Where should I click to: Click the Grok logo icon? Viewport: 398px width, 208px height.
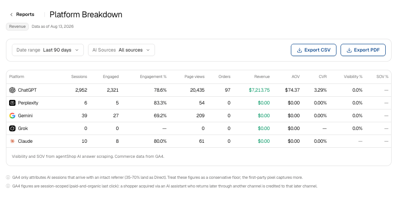tap(12, 128)
